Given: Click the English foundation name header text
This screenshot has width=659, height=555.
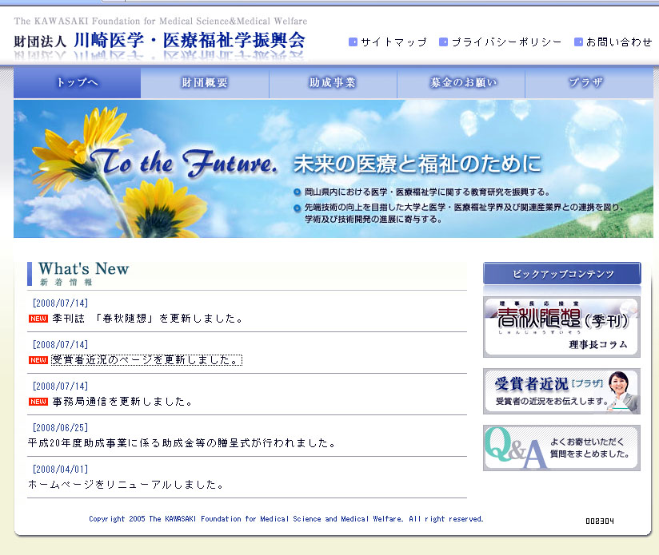Looking at the screenshot, I should [x=161, y=21].
